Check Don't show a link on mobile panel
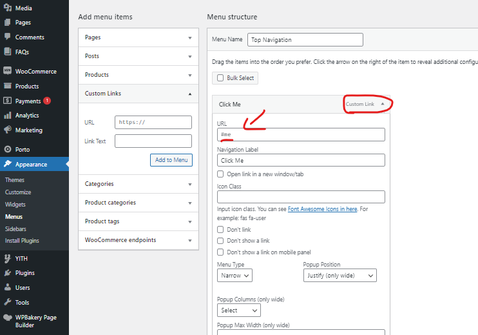Screen dimensions: 478x335 pyautogui.click(x=220, y=252)
